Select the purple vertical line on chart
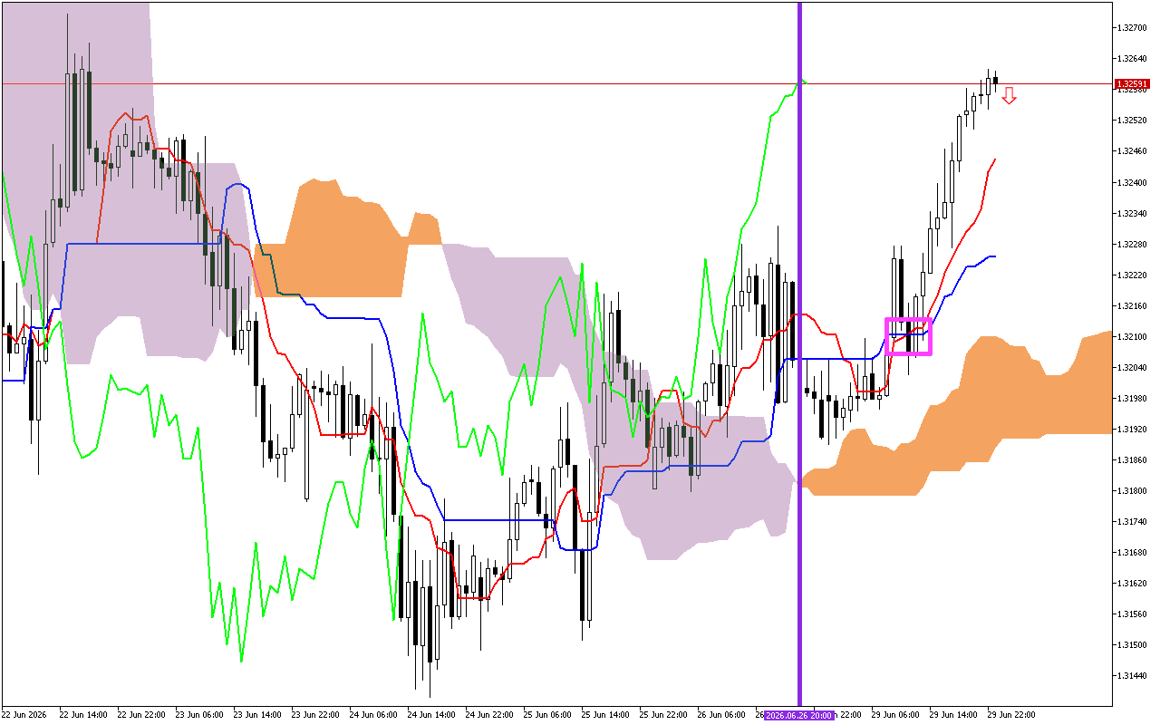1160x725 pixels. pos(799,353)
